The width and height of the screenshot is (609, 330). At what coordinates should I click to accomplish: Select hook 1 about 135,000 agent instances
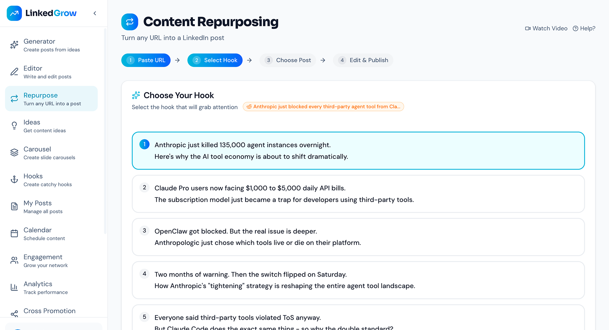pos(358,151)
